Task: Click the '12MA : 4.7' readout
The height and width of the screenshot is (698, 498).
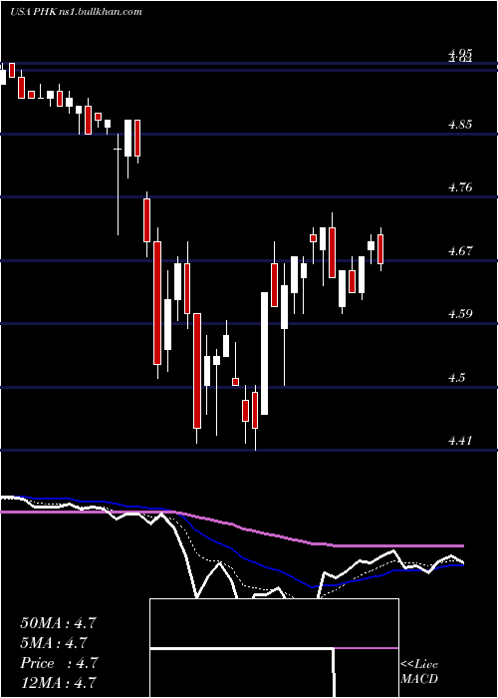Action: point(58,682)
